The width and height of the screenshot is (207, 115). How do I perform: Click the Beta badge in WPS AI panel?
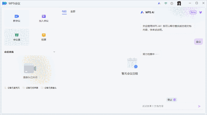193,12
